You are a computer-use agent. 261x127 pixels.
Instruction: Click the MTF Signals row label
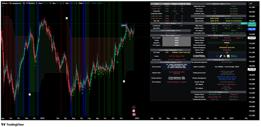pos(199,85)
